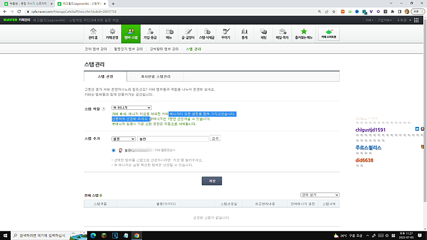Click the share page icon in address bar
Image resolution: width=427 pixels, height=240 pixels.
point(327,12)
